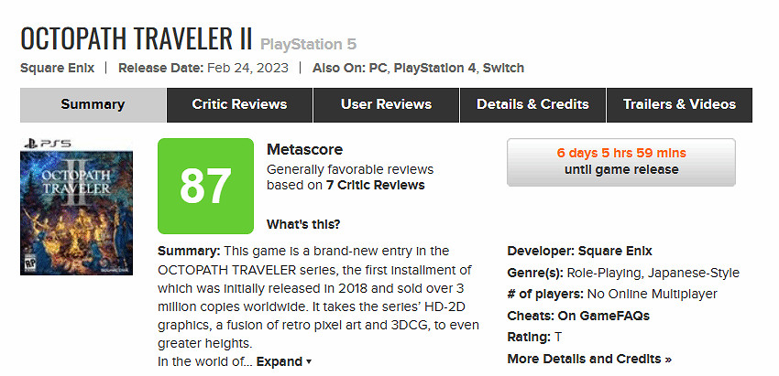The width and height of the screenshot is (779, 376).
Task: Open the Summary tab
Action: (93, 104)
